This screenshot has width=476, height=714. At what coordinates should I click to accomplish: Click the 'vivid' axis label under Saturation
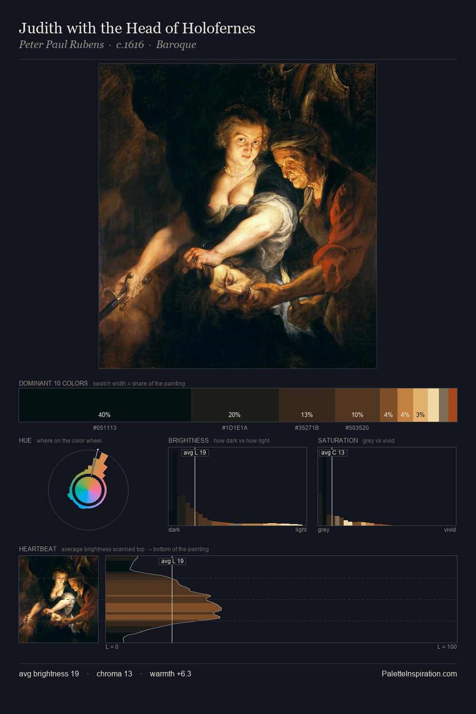click(x=450, y=530)
